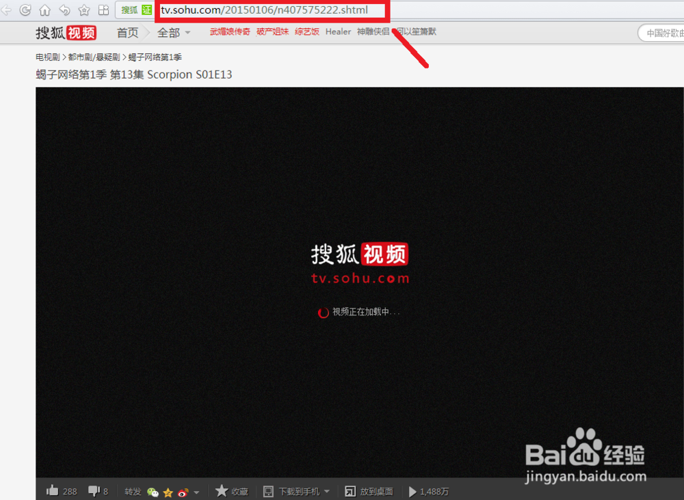Open the Healer link
Screen dimensions: 684x500
pyautogui.click(x=338, y=32)
